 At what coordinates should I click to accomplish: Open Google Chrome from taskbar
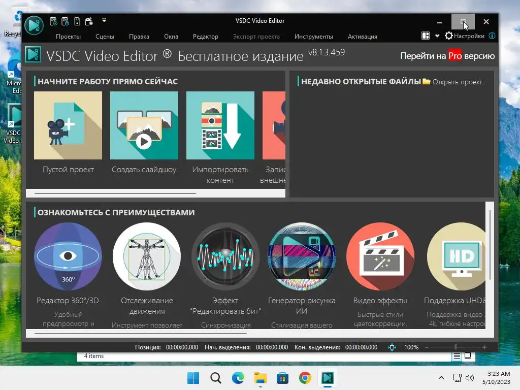coord(305,378)
